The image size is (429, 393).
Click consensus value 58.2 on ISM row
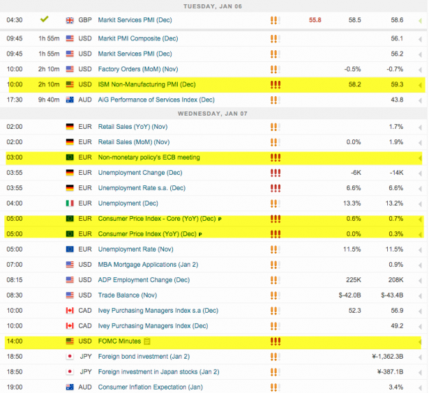[x=354, y=84]
